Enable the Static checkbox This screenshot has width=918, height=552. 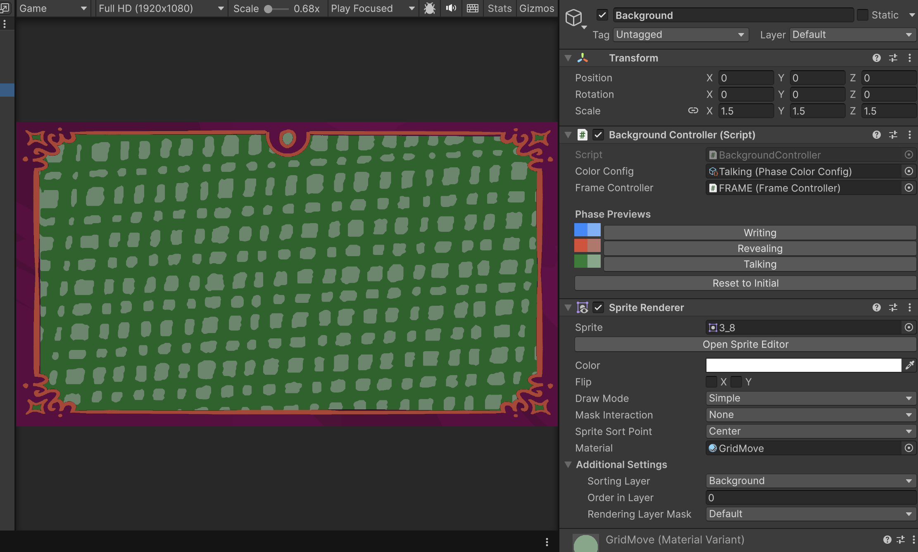pos(862,15)
